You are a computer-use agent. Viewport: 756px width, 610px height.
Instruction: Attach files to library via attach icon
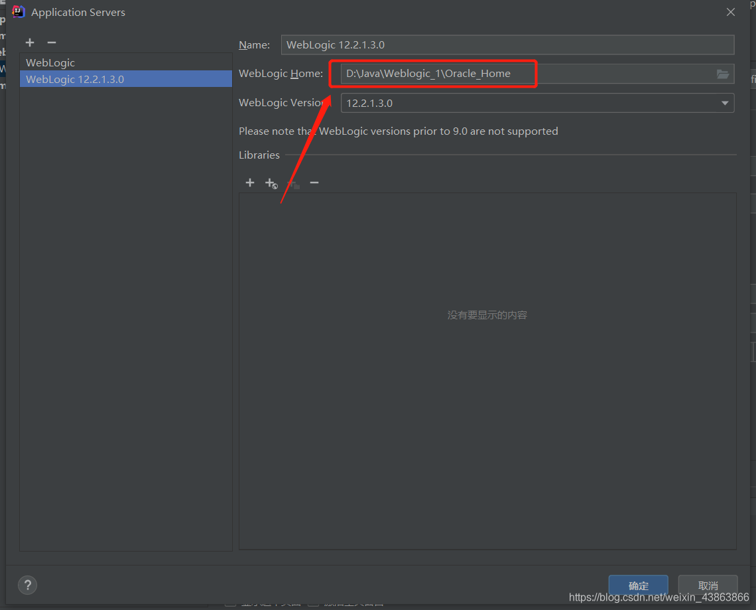click(292, 183)
